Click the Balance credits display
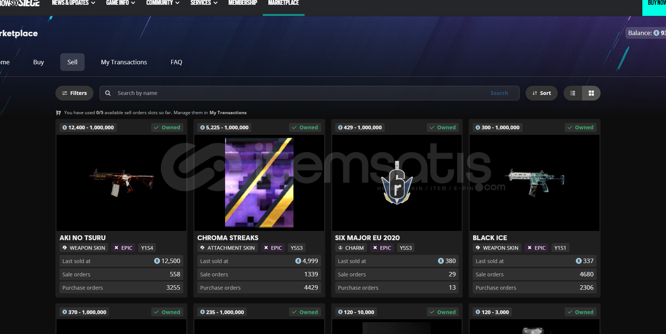The height and width of the screenshot is (334, 666). [646, 33]
